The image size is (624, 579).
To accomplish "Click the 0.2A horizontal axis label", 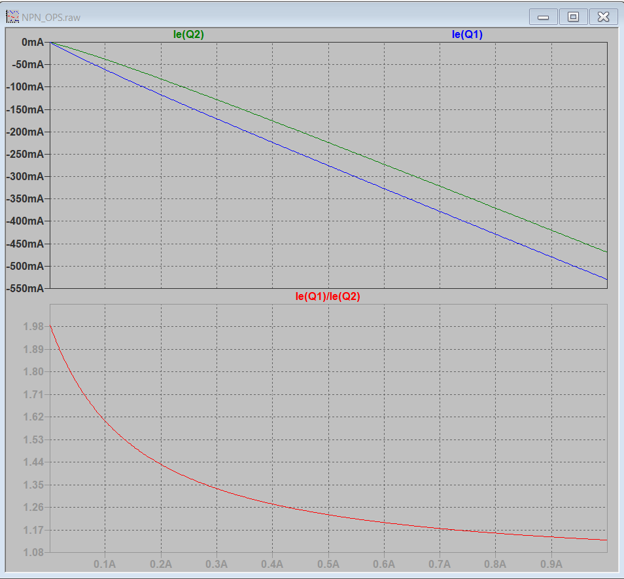I will click(x=161, y=564).
